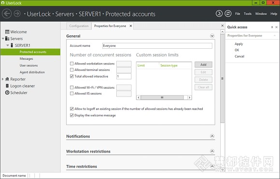
Task: Click the Clear all button
Action: [x=203, y=87]
